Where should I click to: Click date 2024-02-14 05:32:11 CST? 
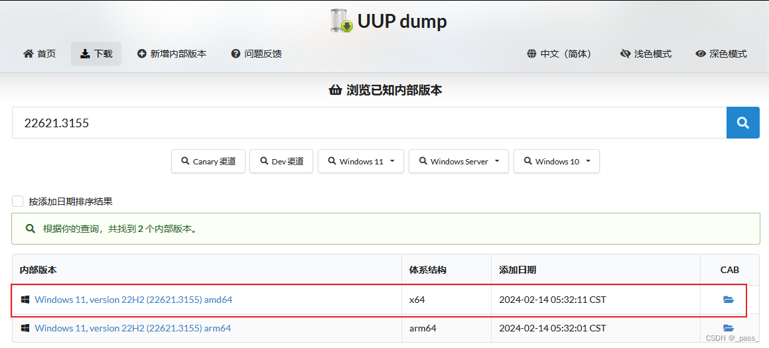pyautogui.click(x=552, y=299)
